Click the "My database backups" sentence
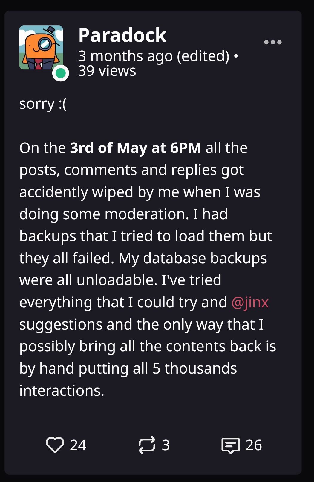Image resolution: width=314 pixels, height=482 pixels. pyautogui.click(x=193, y=258)
